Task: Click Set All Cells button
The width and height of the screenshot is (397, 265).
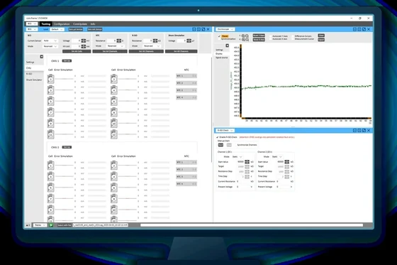Action: click(77, 51)
